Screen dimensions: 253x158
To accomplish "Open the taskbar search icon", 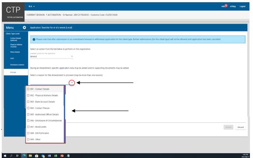I will point(11,156).
